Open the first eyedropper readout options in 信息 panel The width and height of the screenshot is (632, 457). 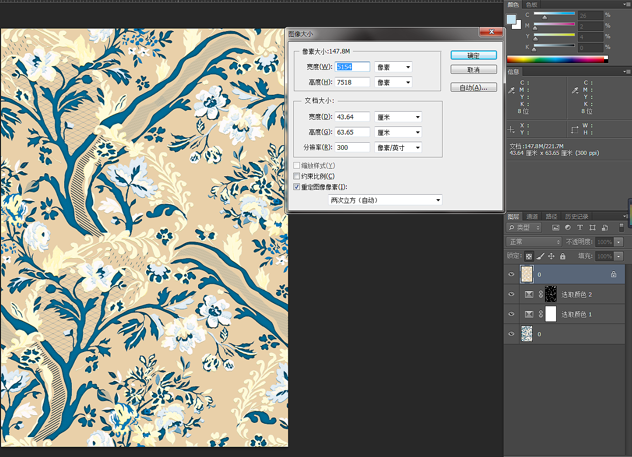point(512,90)
